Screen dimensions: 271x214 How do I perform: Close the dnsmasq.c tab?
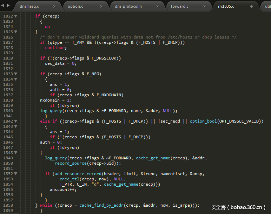point(54,6)
